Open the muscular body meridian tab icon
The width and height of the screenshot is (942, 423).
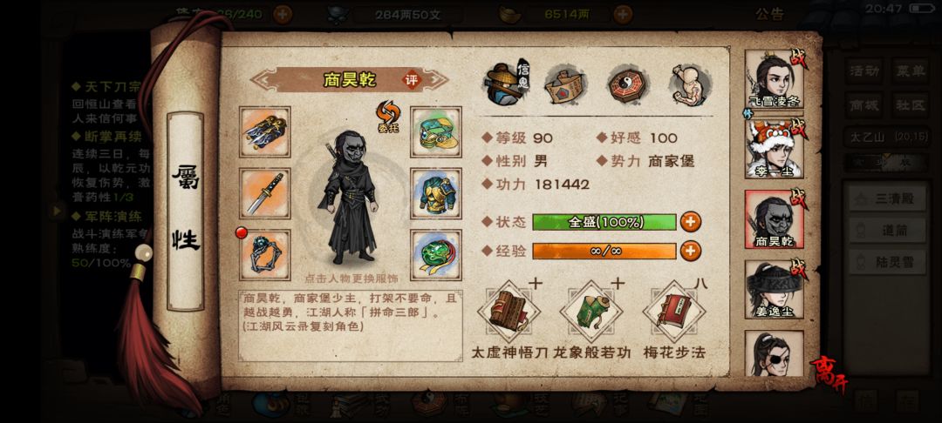pos(690,85)
